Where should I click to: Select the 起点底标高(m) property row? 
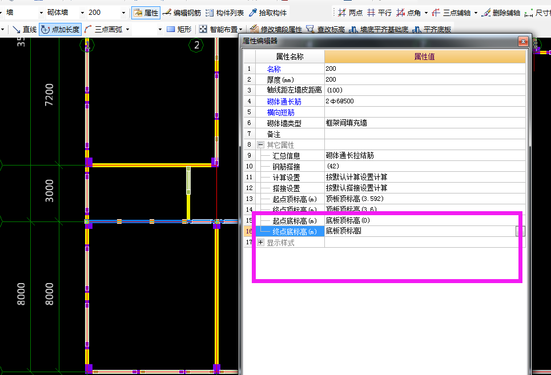click(290, 221)
